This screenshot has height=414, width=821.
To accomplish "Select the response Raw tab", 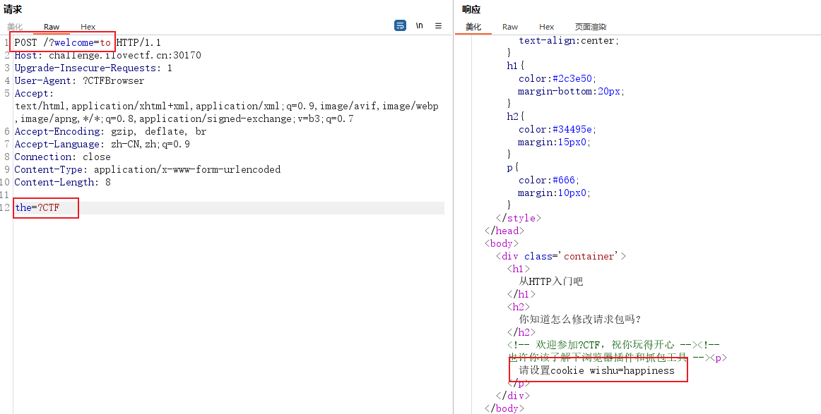I will tap(510, 27).
